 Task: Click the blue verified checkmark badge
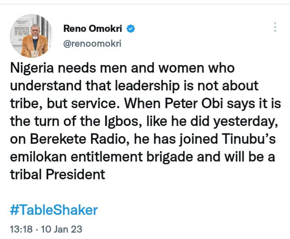point(131,29)
